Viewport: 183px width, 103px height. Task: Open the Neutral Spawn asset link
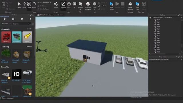[5, 81]
